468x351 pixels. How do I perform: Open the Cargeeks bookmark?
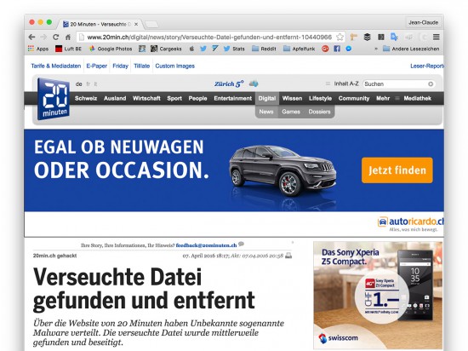pos(166,49)
